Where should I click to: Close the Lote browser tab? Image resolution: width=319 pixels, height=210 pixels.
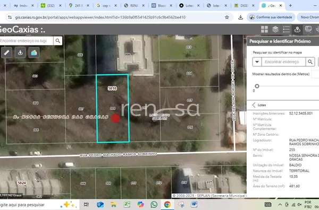198,5
